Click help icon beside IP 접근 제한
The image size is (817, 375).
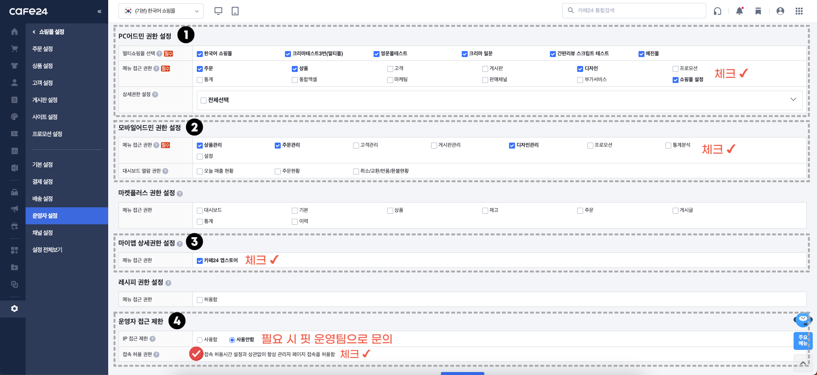click(x=152, y=339)
